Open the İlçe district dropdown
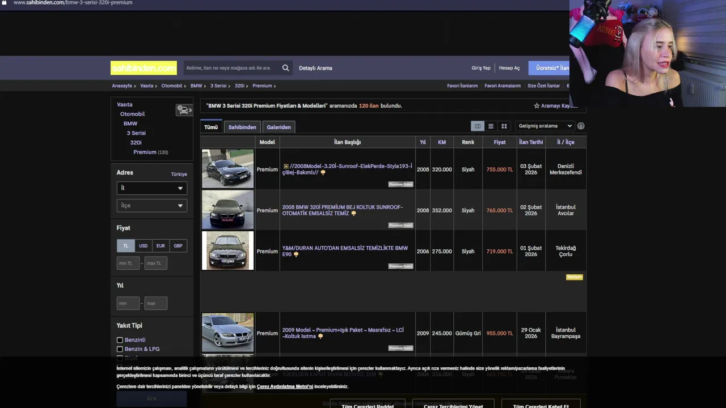Viewport: 726px width, 408px height. [x=151, y=206]
